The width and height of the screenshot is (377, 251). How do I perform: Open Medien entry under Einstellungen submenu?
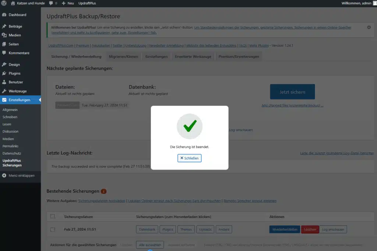pos(8,139)
